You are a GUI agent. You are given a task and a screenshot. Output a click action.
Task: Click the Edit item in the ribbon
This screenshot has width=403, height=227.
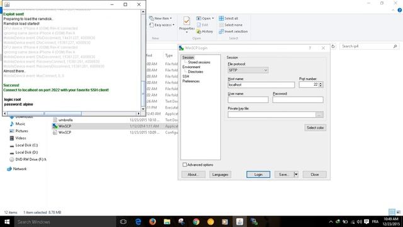[x=203, y=25]
